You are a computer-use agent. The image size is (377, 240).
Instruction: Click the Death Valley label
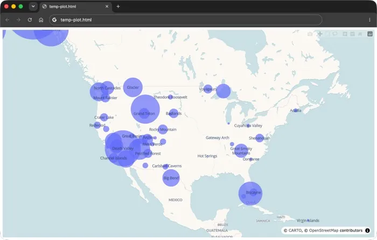pyautogui.click(x=123, y=148)
